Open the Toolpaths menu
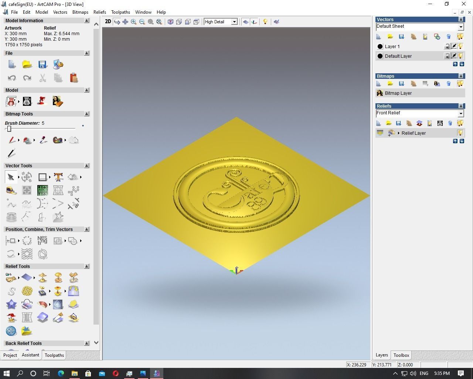The height and width of the screenshot is (379, 473). 120,12
